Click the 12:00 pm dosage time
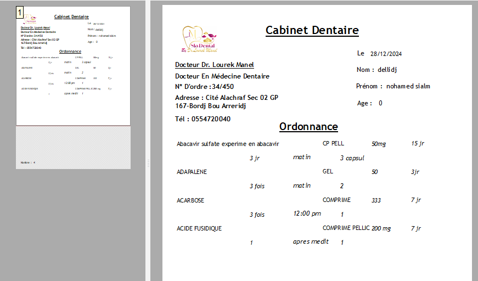 coord(307,213)
